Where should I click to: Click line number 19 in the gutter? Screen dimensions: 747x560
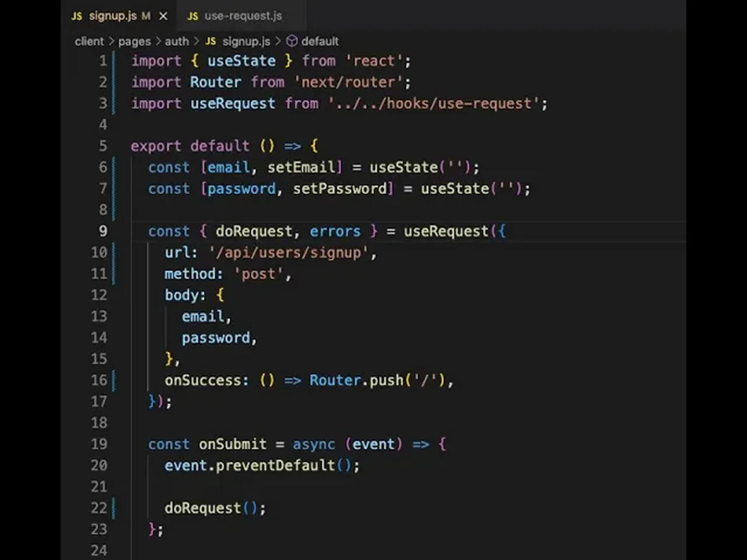99,444
